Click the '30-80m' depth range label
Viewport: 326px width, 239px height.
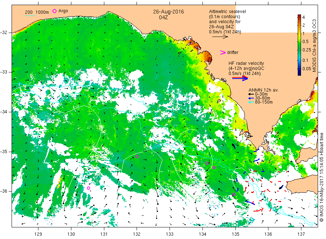click(262, 98)
